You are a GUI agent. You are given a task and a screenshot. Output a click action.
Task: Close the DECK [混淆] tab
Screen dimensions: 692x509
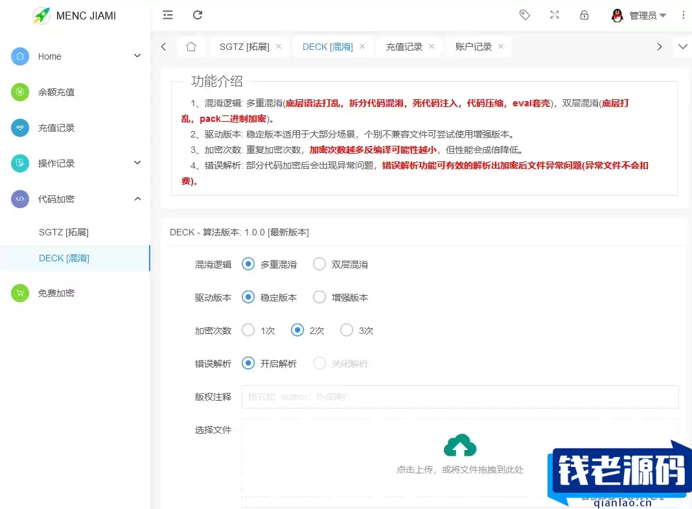(362, 46)
